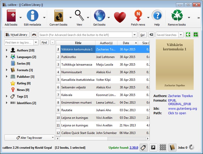Image resolution: width=203 pixels, height=154 pixels.
Task: Select the Languages [2] category icon
Action: click(x=13, y=57)
